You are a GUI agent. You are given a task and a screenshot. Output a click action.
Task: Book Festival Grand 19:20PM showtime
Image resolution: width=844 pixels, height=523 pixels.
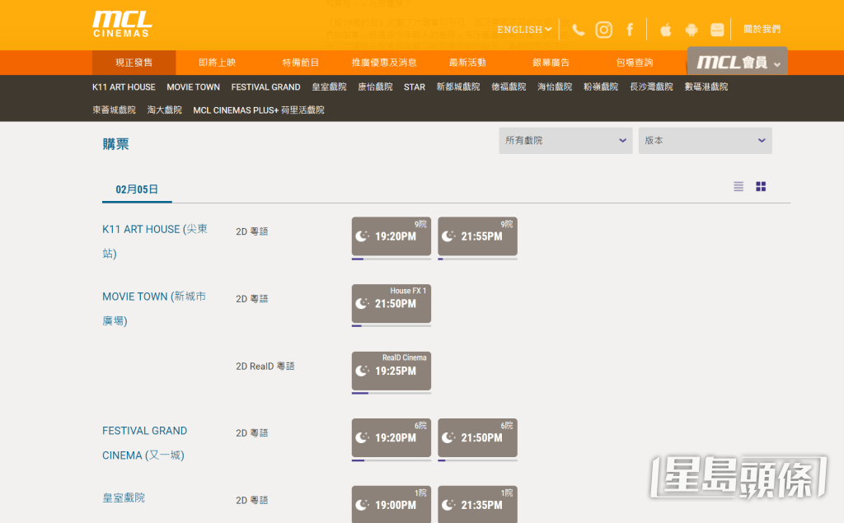pos(392,438)
